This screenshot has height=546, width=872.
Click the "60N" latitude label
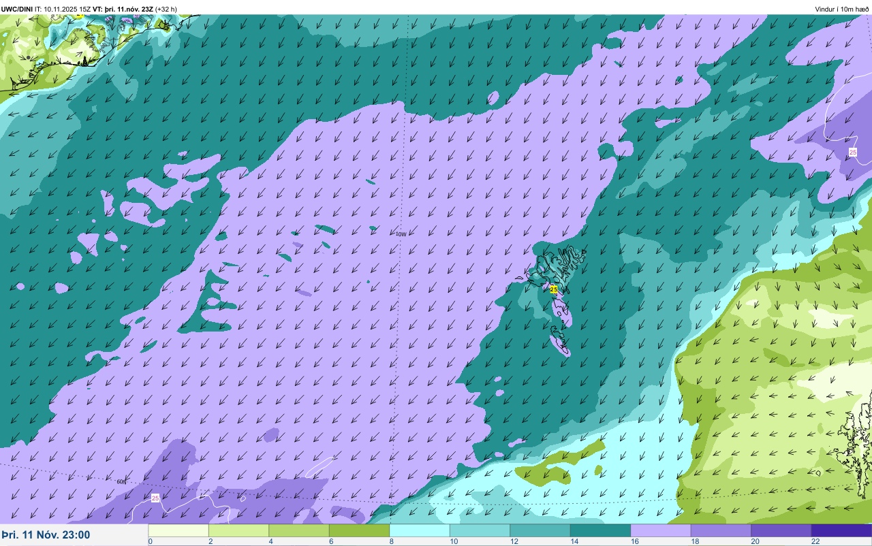tap(121, 482)
